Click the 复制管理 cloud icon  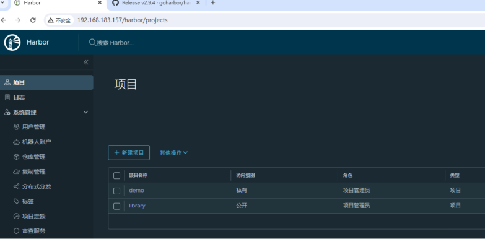coord(16,172)
